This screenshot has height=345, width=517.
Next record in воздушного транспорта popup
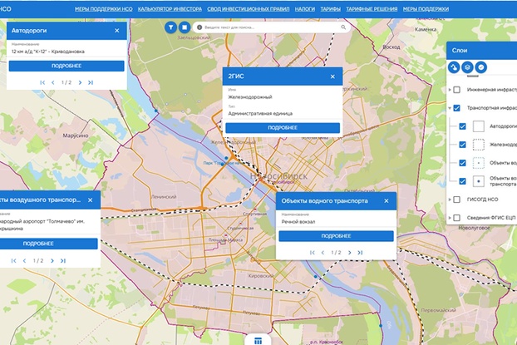[x=52, y=261]
